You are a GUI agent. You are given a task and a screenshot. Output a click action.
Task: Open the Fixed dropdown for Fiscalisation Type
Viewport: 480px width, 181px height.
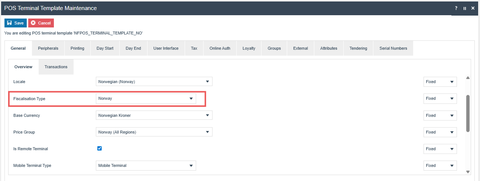tap(440, 99)
